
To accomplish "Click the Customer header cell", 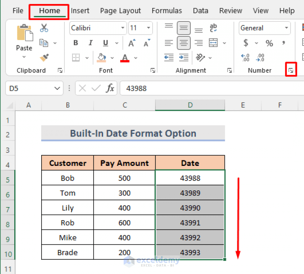I will coord(68,163).
